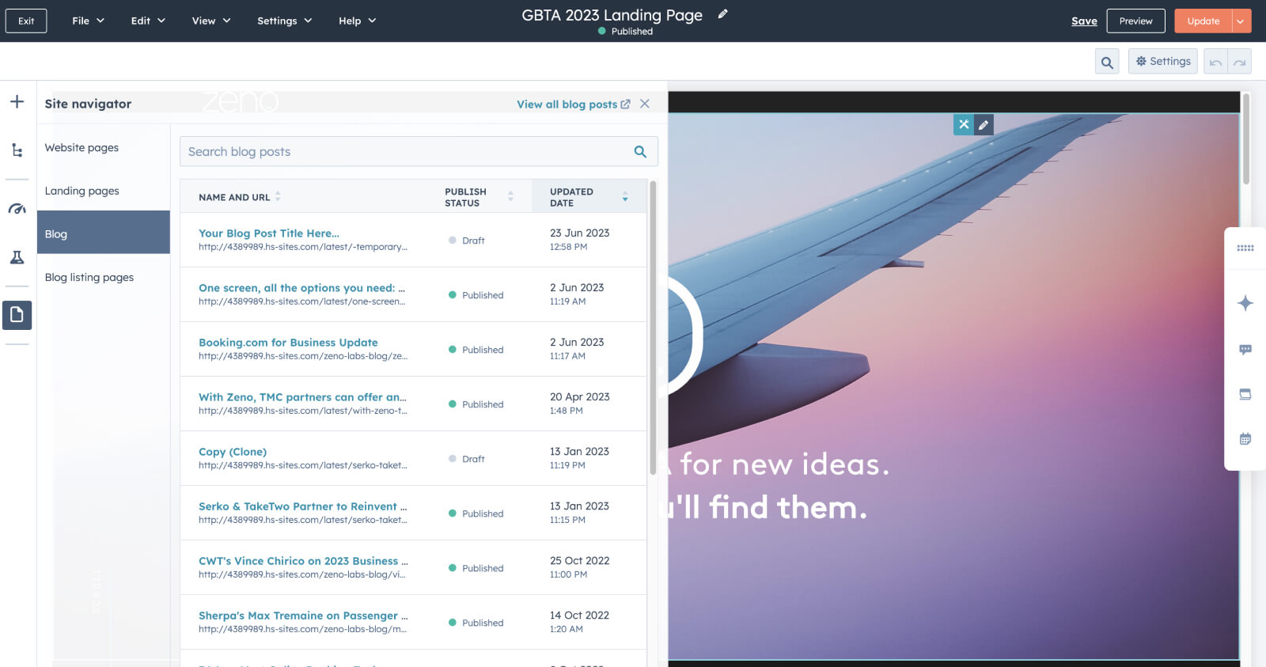1266x667 pixels.
Task: Click Published status of Booking.com row
Action: (476, 350)
